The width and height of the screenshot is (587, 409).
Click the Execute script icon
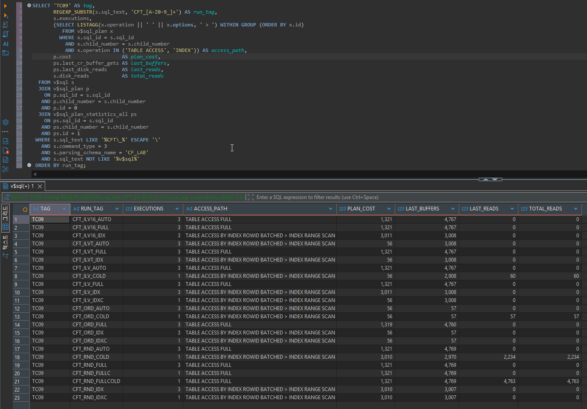(x=6, y=25)
